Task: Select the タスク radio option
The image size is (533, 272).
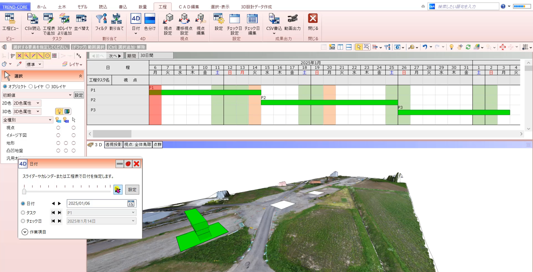Action: click(x=23, y=213)
